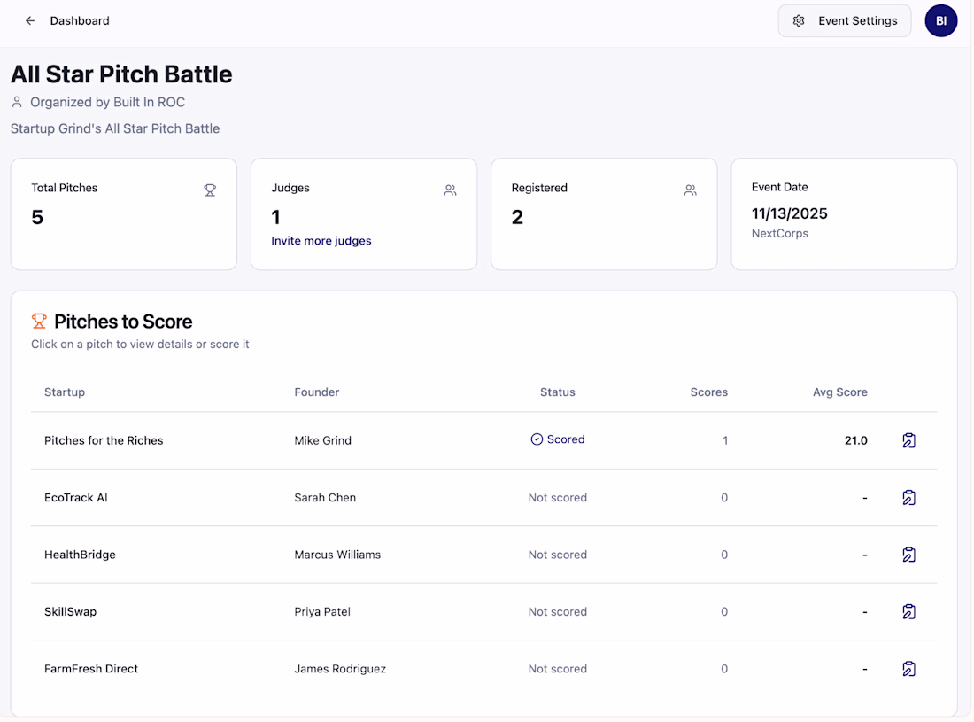Select the HealthBridge pitch by Marcus Williams
The height and width of the screenshot is (722, 974).
(x=80, y=555)
